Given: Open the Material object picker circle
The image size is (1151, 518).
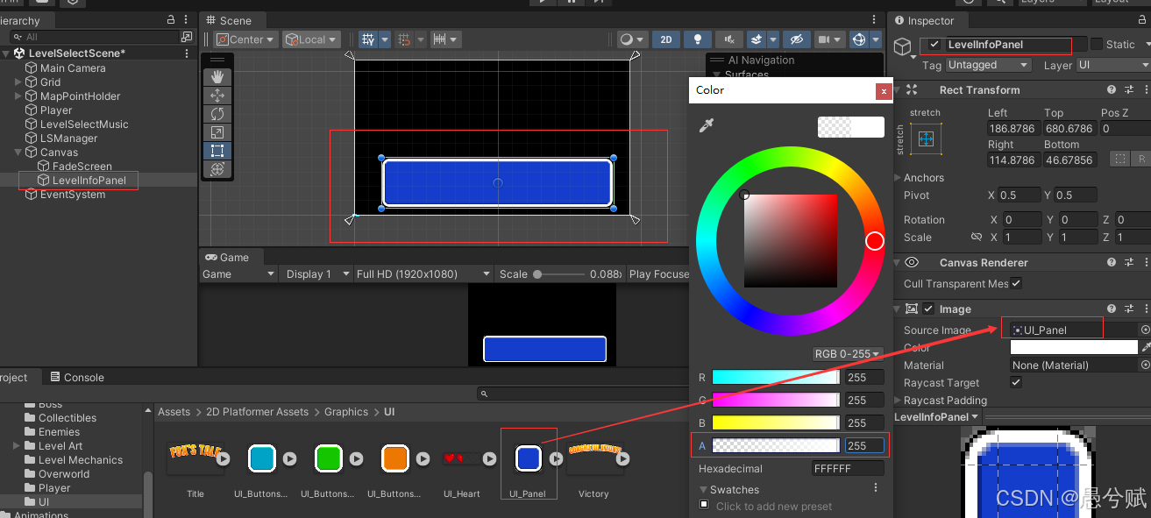Looking at the screenshot, I should point(1145,365).
